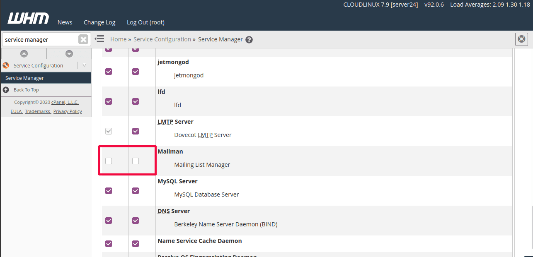This screenshot has height=257, width=533.
Task: Select the Service Manager sidebar entry
Action: 24,78
